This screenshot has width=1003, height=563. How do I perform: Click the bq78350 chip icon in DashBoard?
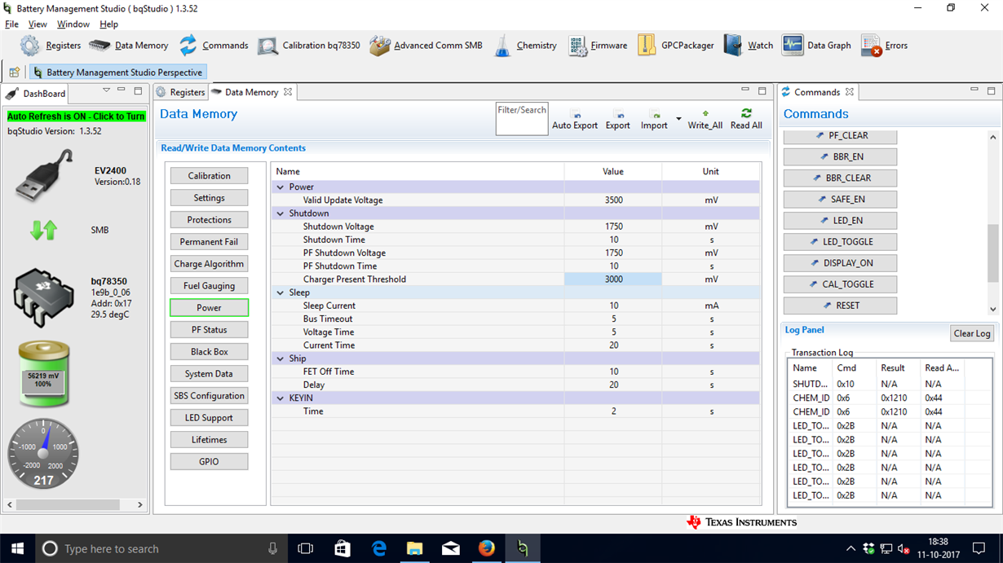(x=43, y=297)
